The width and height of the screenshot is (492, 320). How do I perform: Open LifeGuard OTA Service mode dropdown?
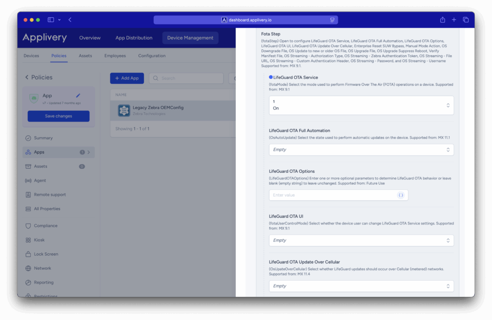tap(361, 105)
